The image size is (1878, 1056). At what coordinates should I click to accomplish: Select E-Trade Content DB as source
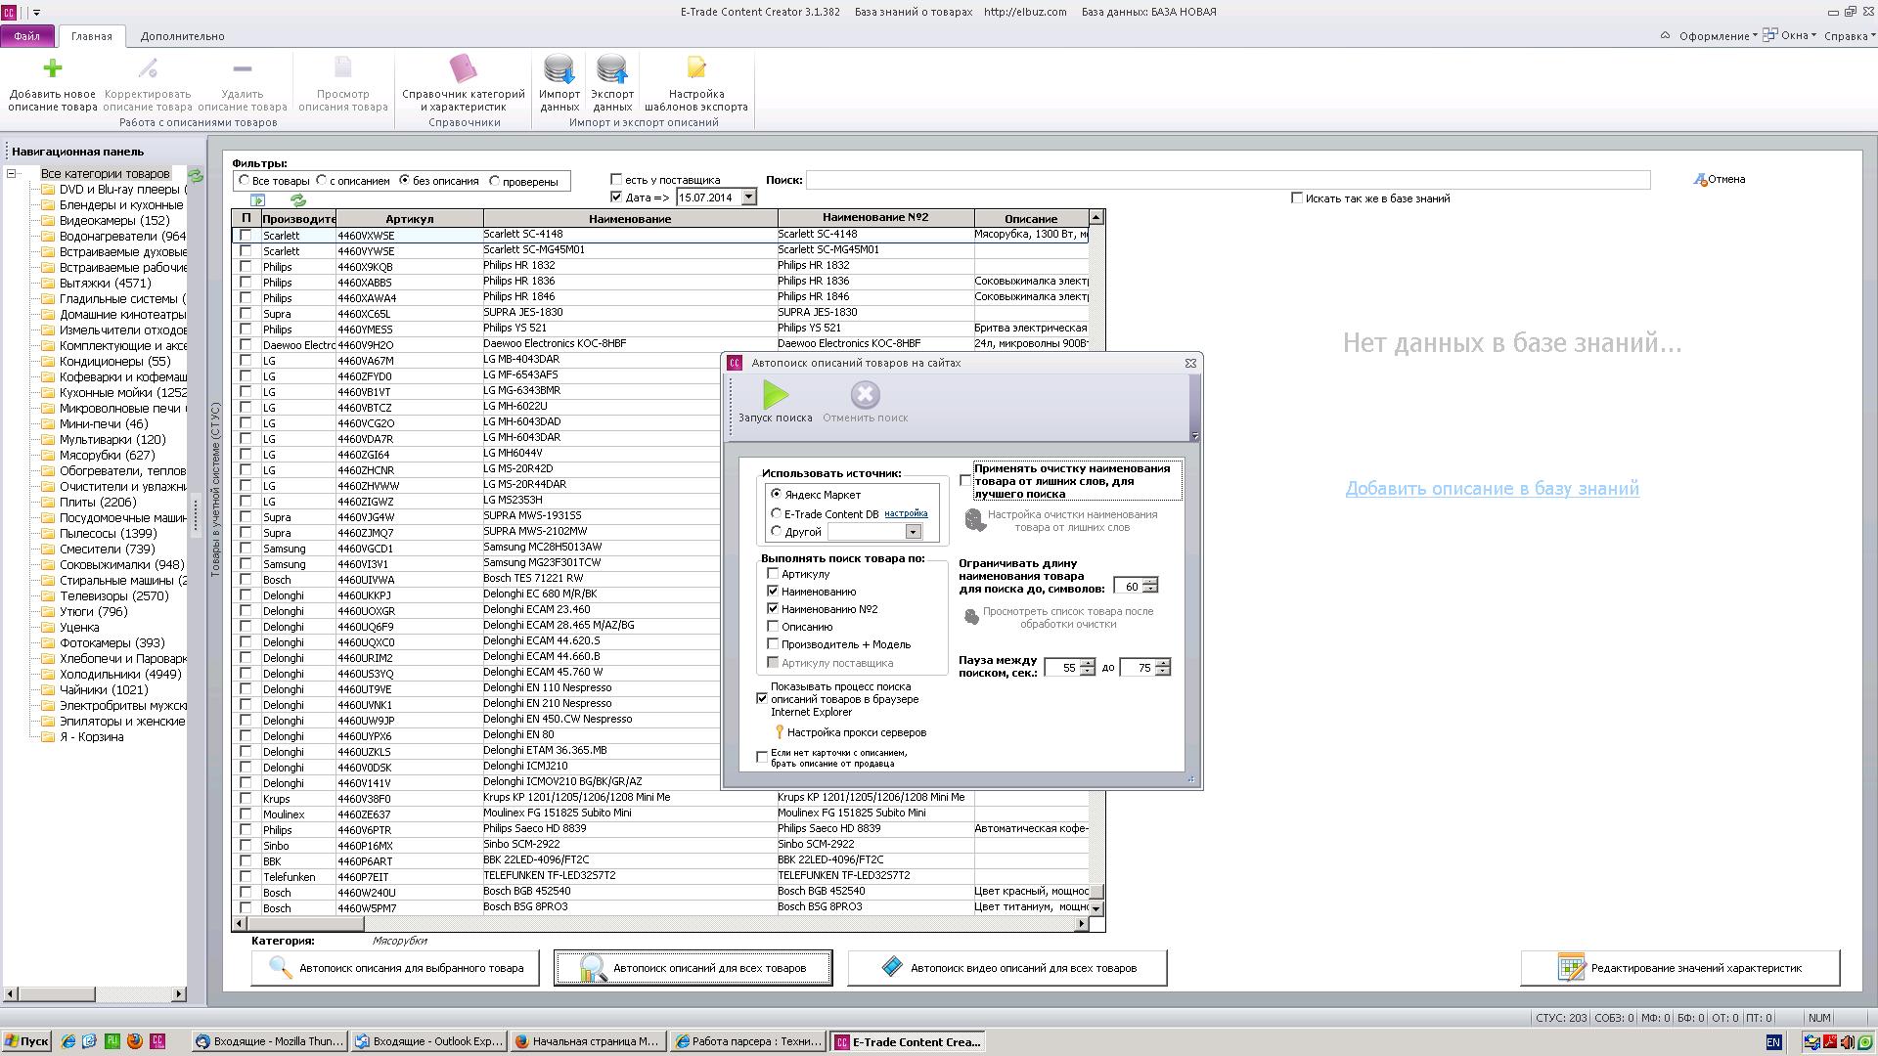coord(777,513)
